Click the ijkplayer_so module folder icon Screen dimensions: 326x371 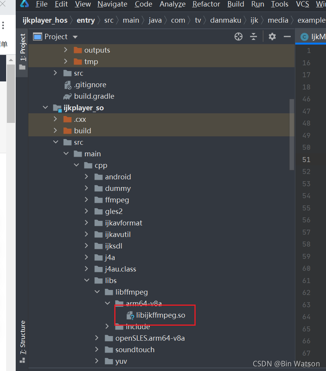pyautogui.click(x=57, y=108)
